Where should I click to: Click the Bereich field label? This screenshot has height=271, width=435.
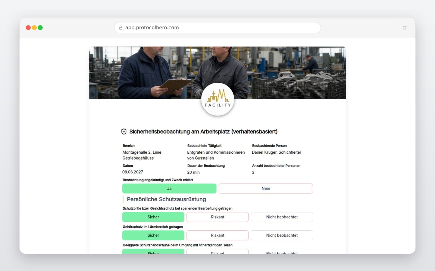(x=129, y=146)
